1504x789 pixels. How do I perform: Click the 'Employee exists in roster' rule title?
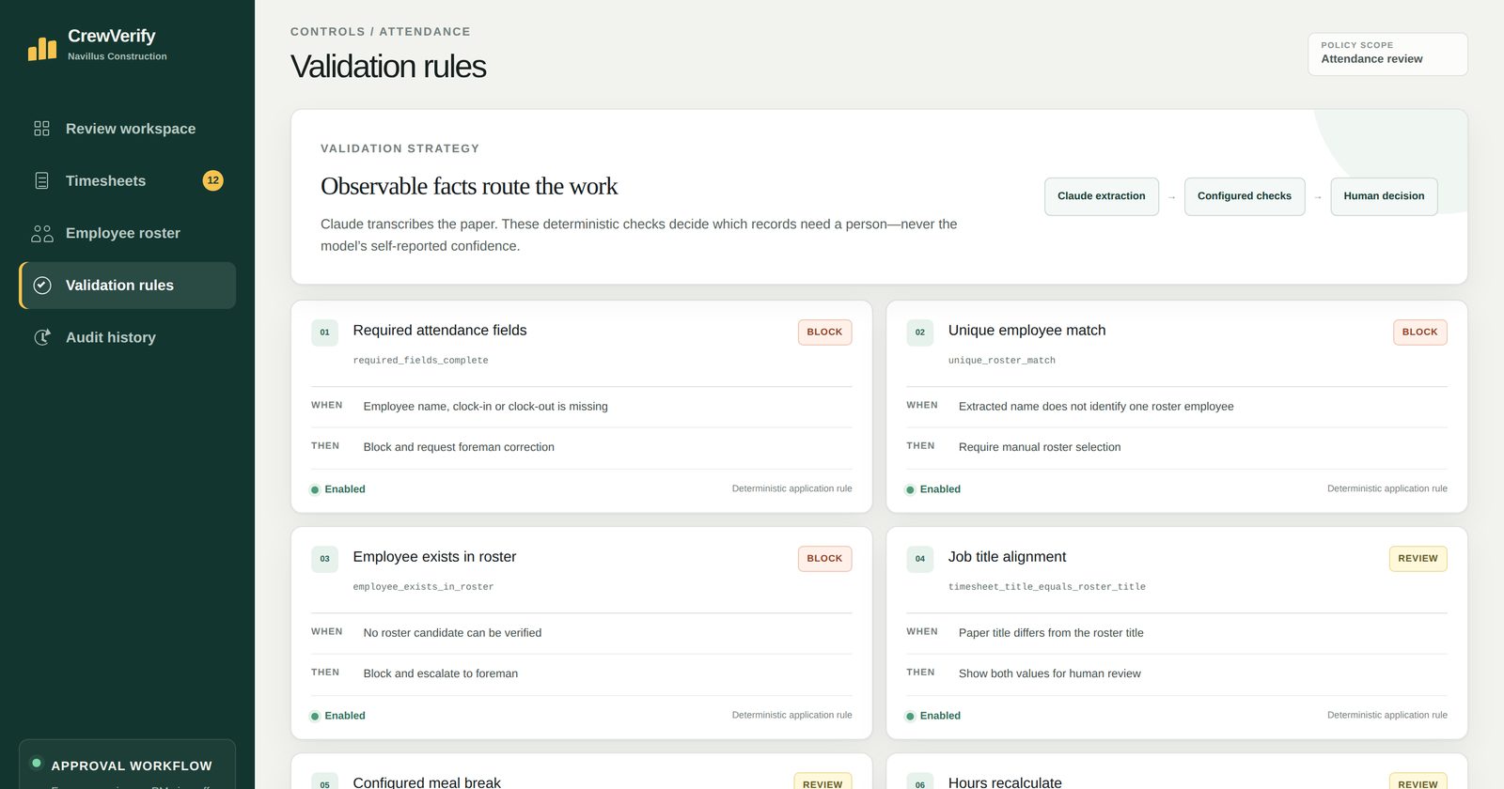tap(434, 557)
